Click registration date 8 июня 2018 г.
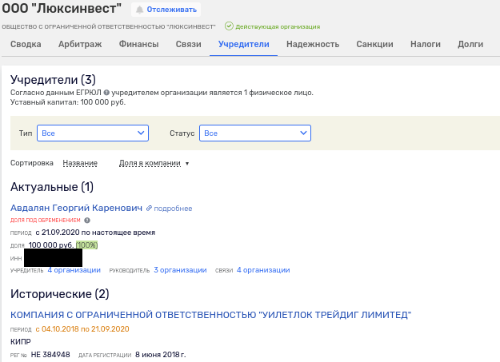The image size is (500, 362). tap(161, 355)
